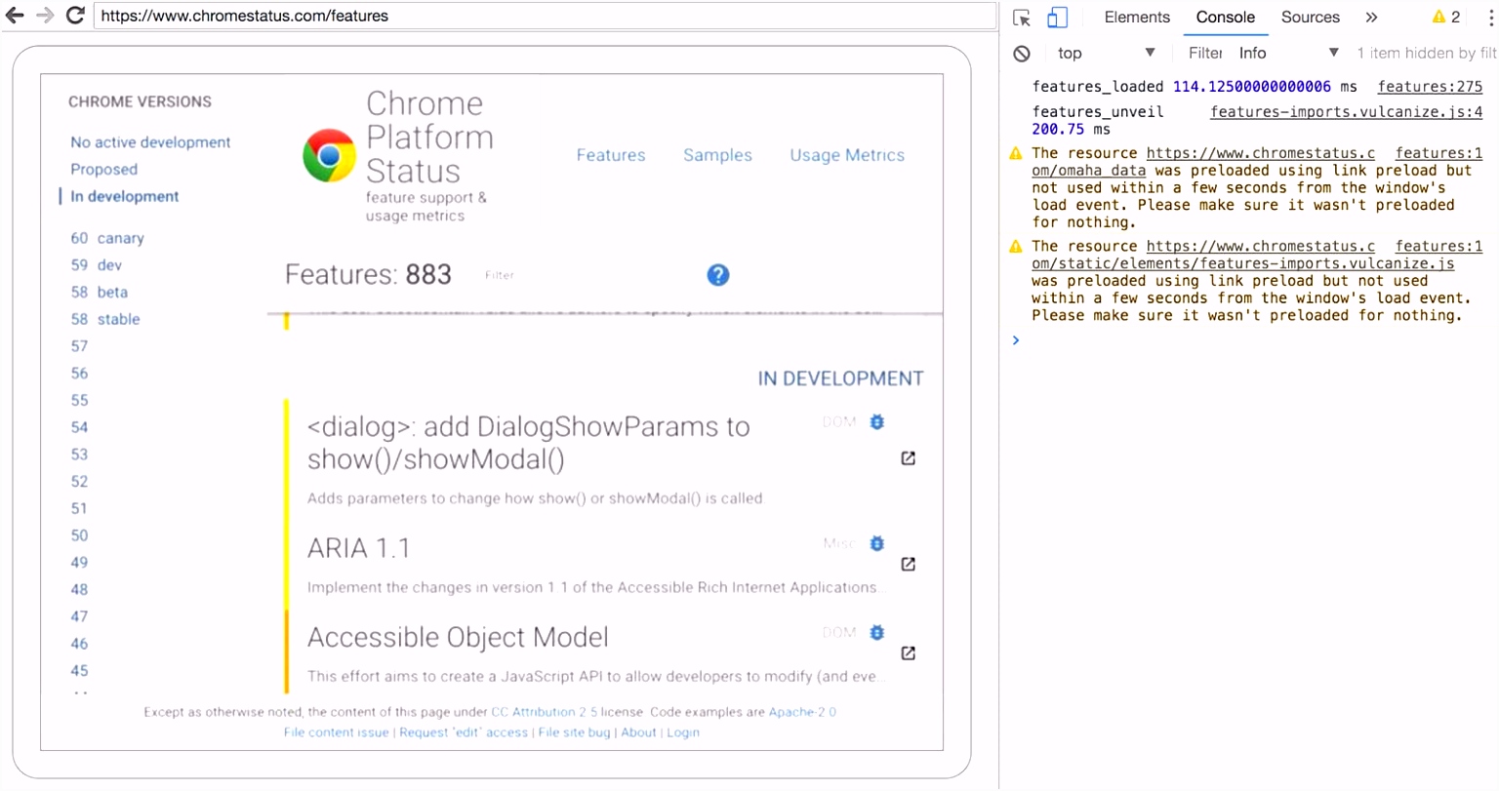Switch to the Sources tab
The width and height of the screenshot is (1499, 791).
(x=1311, y=18)
